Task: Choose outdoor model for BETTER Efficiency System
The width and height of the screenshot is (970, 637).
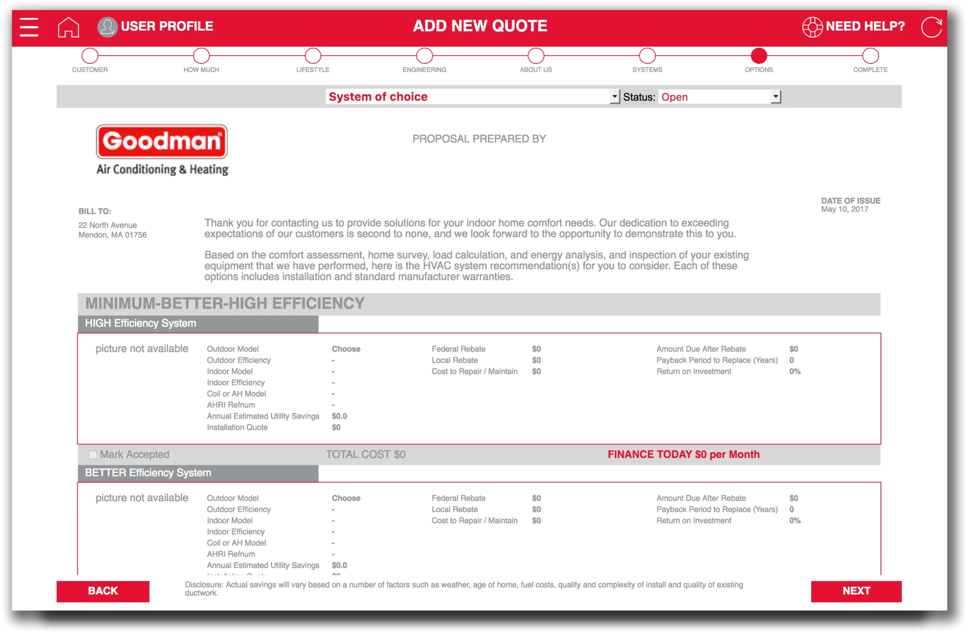Action: click(x=346, y=498)
